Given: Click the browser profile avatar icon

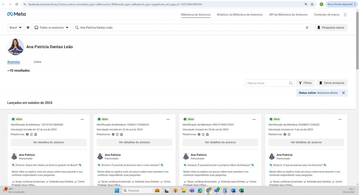Looking at the screenshot, I should [321, 4].
